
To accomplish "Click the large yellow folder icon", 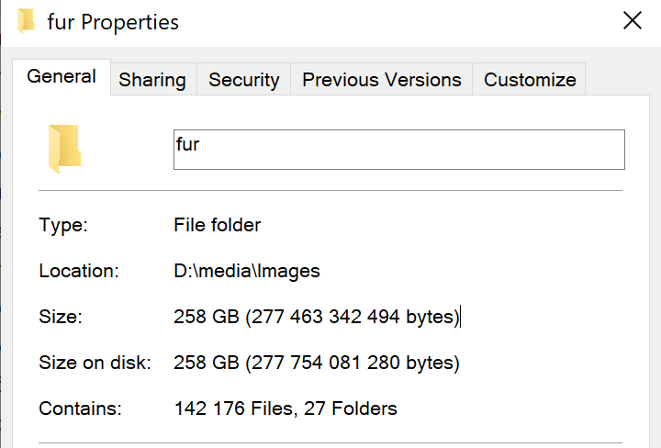I will point(64,149).
